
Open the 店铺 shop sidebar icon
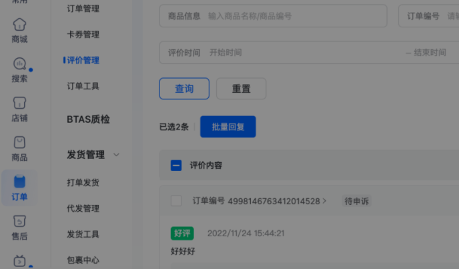[19, 109]
